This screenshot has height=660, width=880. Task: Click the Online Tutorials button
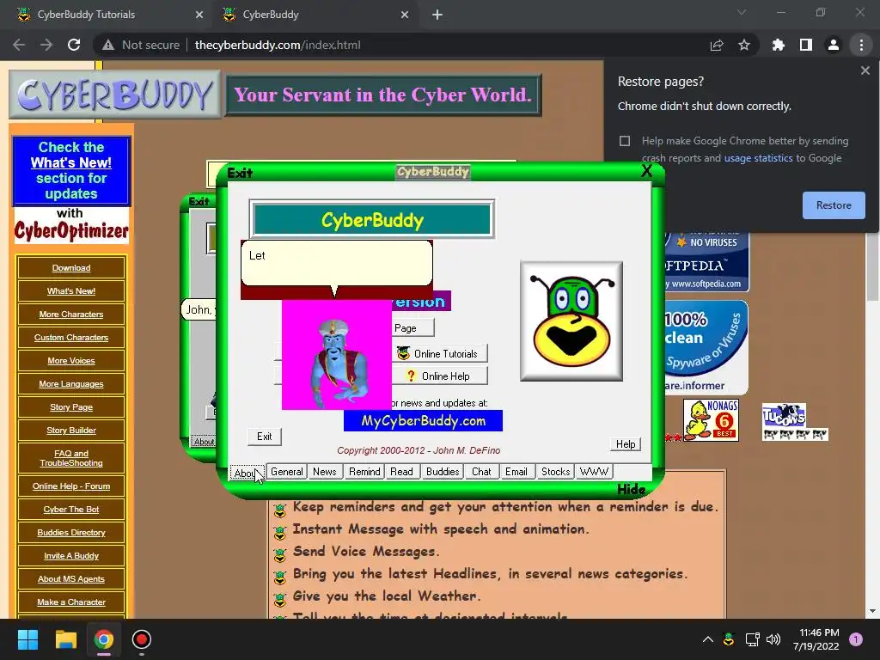point(439,353)
